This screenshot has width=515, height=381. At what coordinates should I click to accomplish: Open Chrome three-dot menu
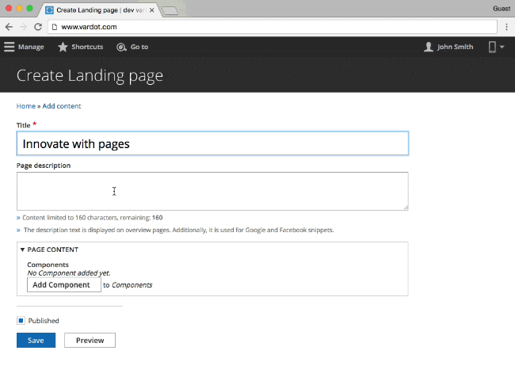click(506, 26)
